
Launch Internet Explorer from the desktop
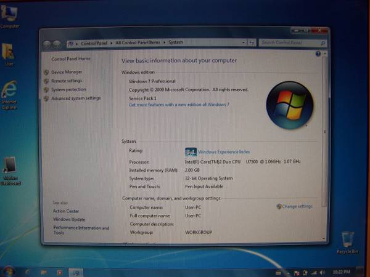click(x=9, y=92)
